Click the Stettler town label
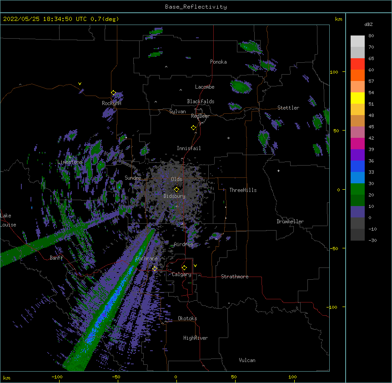 pyautogui.click(x=288, y=108)
